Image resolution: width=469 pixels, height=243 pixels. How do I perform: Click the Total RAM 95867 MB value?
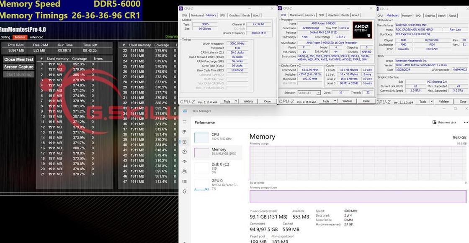coord(16,51)
